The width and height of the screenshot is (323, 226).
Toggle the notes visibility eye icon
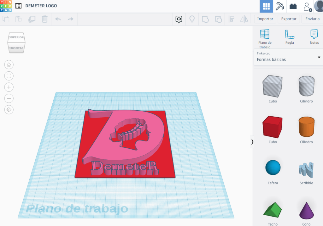point(179,19)
